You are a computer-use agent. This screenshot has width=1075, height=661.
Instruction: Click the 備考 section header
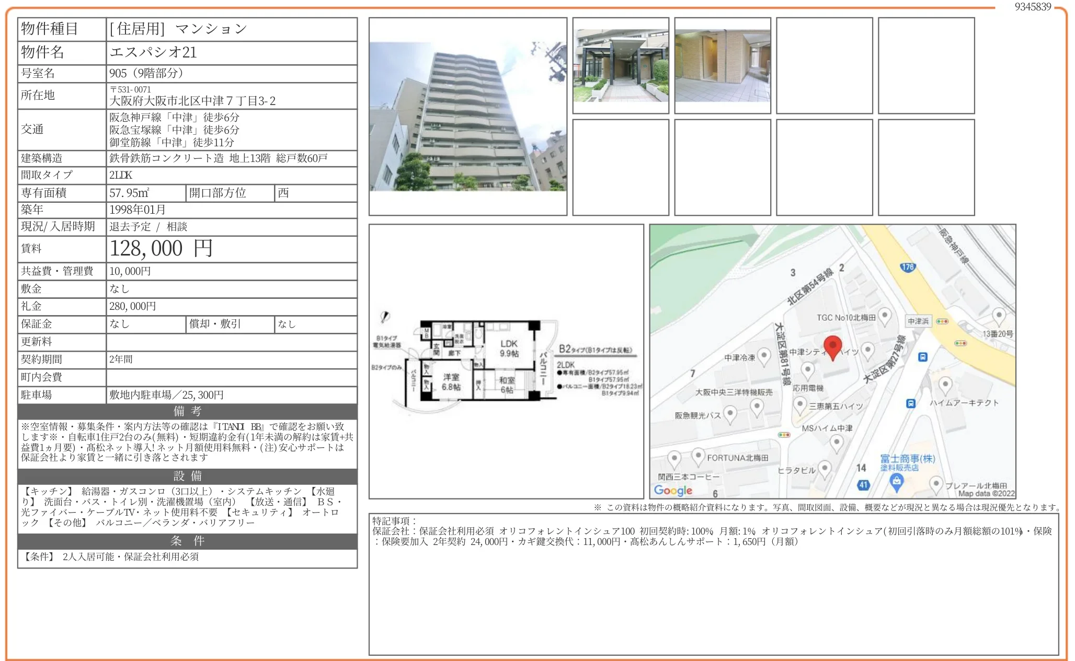coord(187,411)
